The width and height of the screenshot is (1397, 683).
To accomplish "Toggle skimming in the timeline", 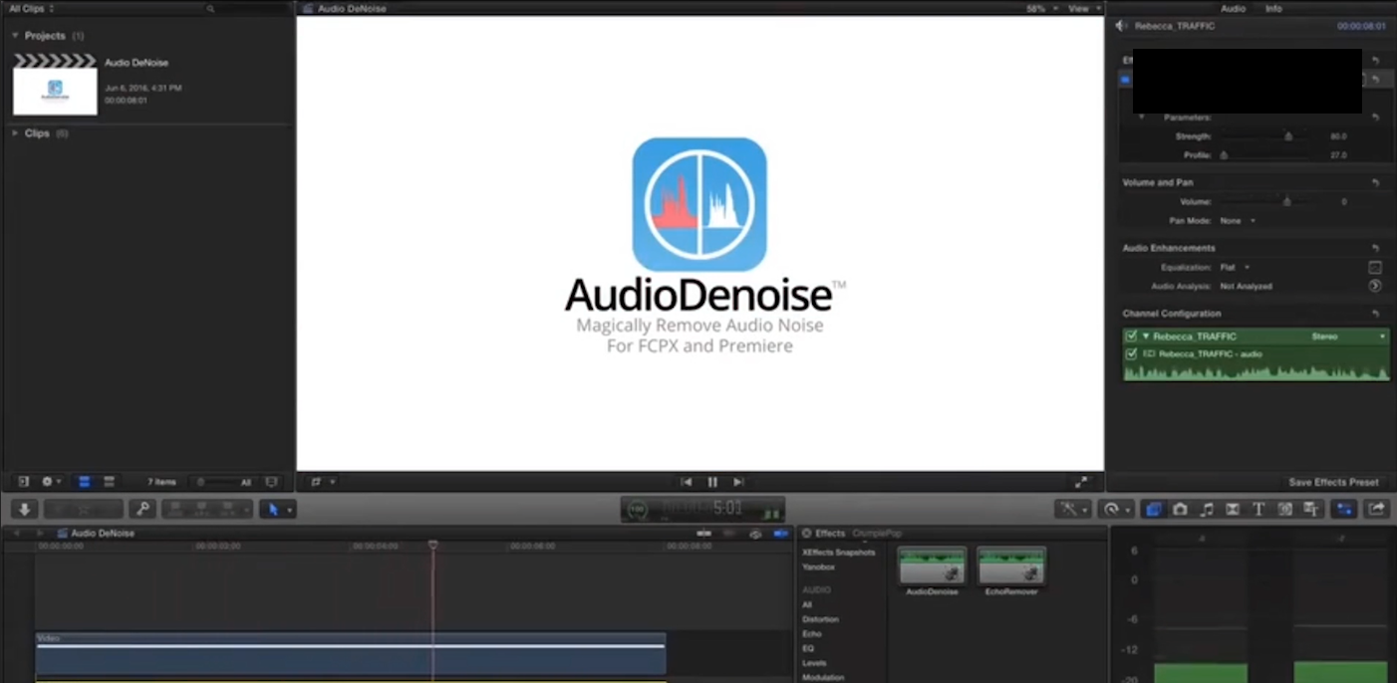I will coord(704,534).
